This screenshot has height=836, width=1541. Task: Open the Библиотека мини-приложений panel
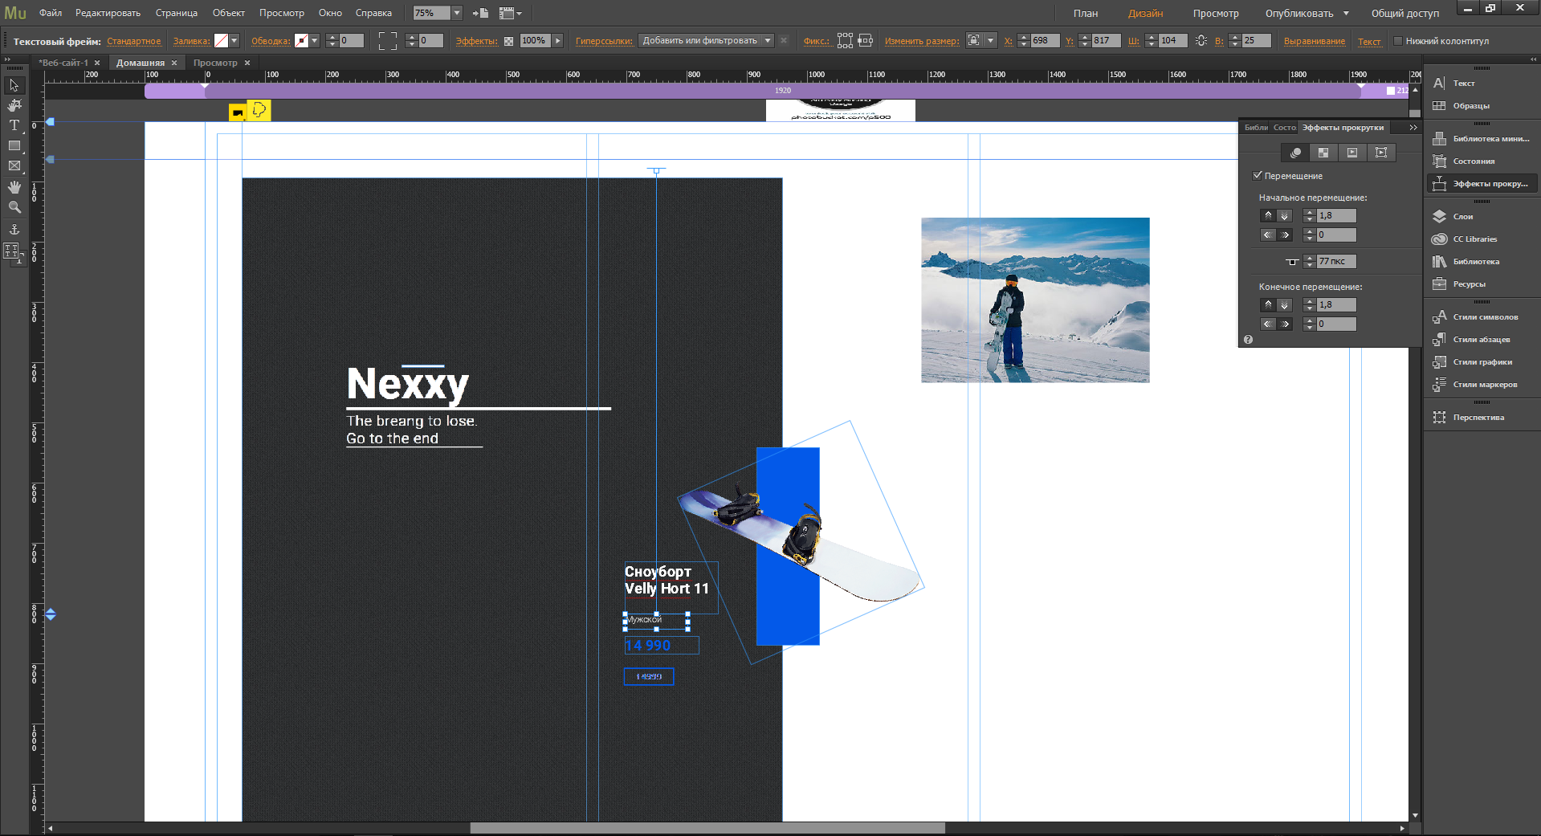[x=1482, y=138]
